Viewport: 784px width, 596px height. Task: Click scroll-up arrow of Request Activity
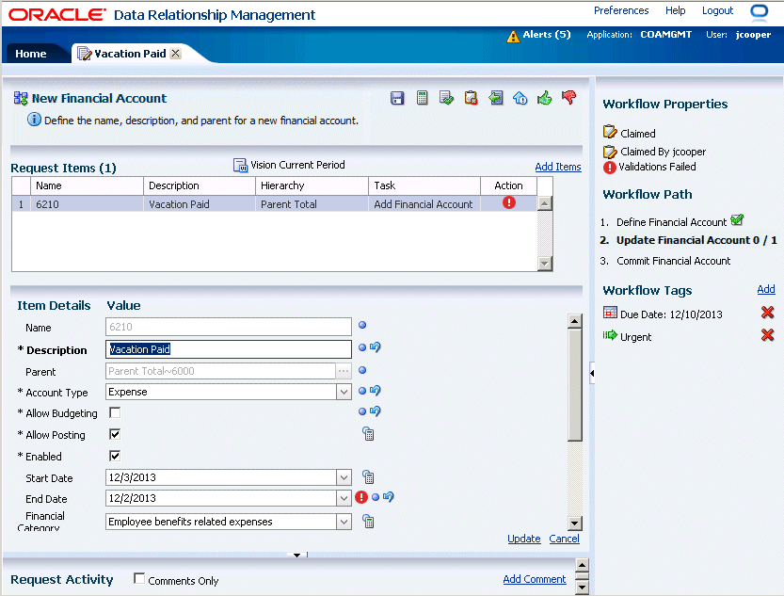click(582, 566)
